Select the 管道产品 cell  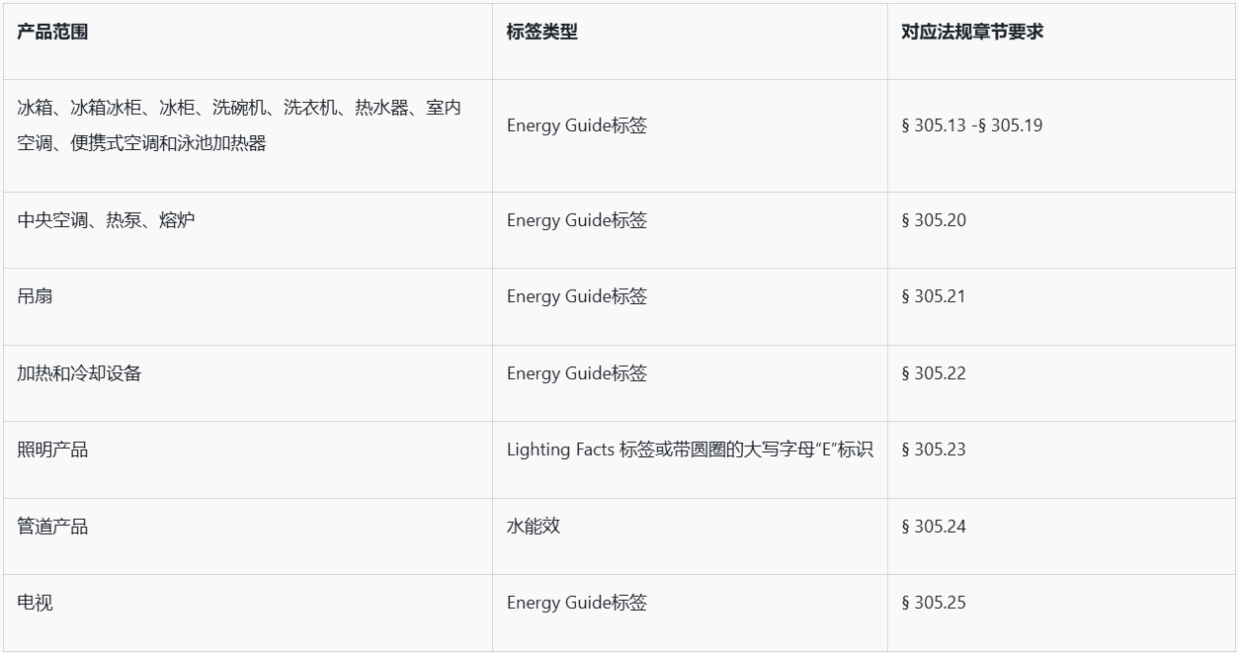(52, 527)
